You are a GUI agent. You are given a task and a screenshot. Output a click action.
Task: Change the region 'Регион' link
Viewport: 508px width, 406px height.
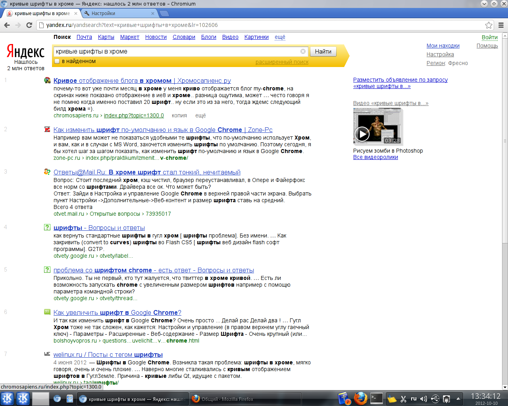point(436,63)
